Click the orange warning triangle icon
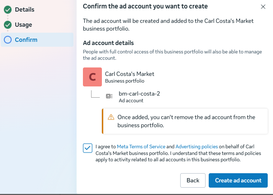Screen dimensions: 273x195 (111, 117)
